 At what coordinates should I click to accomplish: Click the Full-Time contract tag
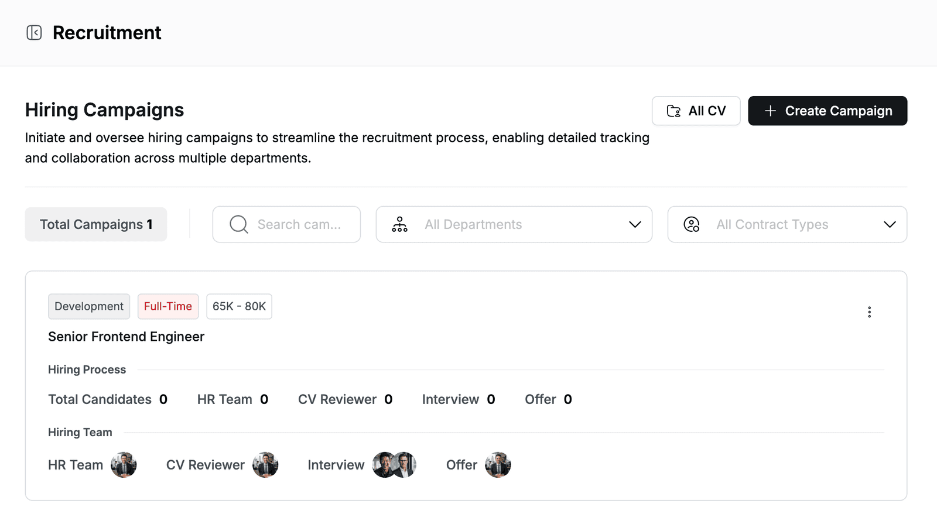pyautogui.click(x=168, y=306)
